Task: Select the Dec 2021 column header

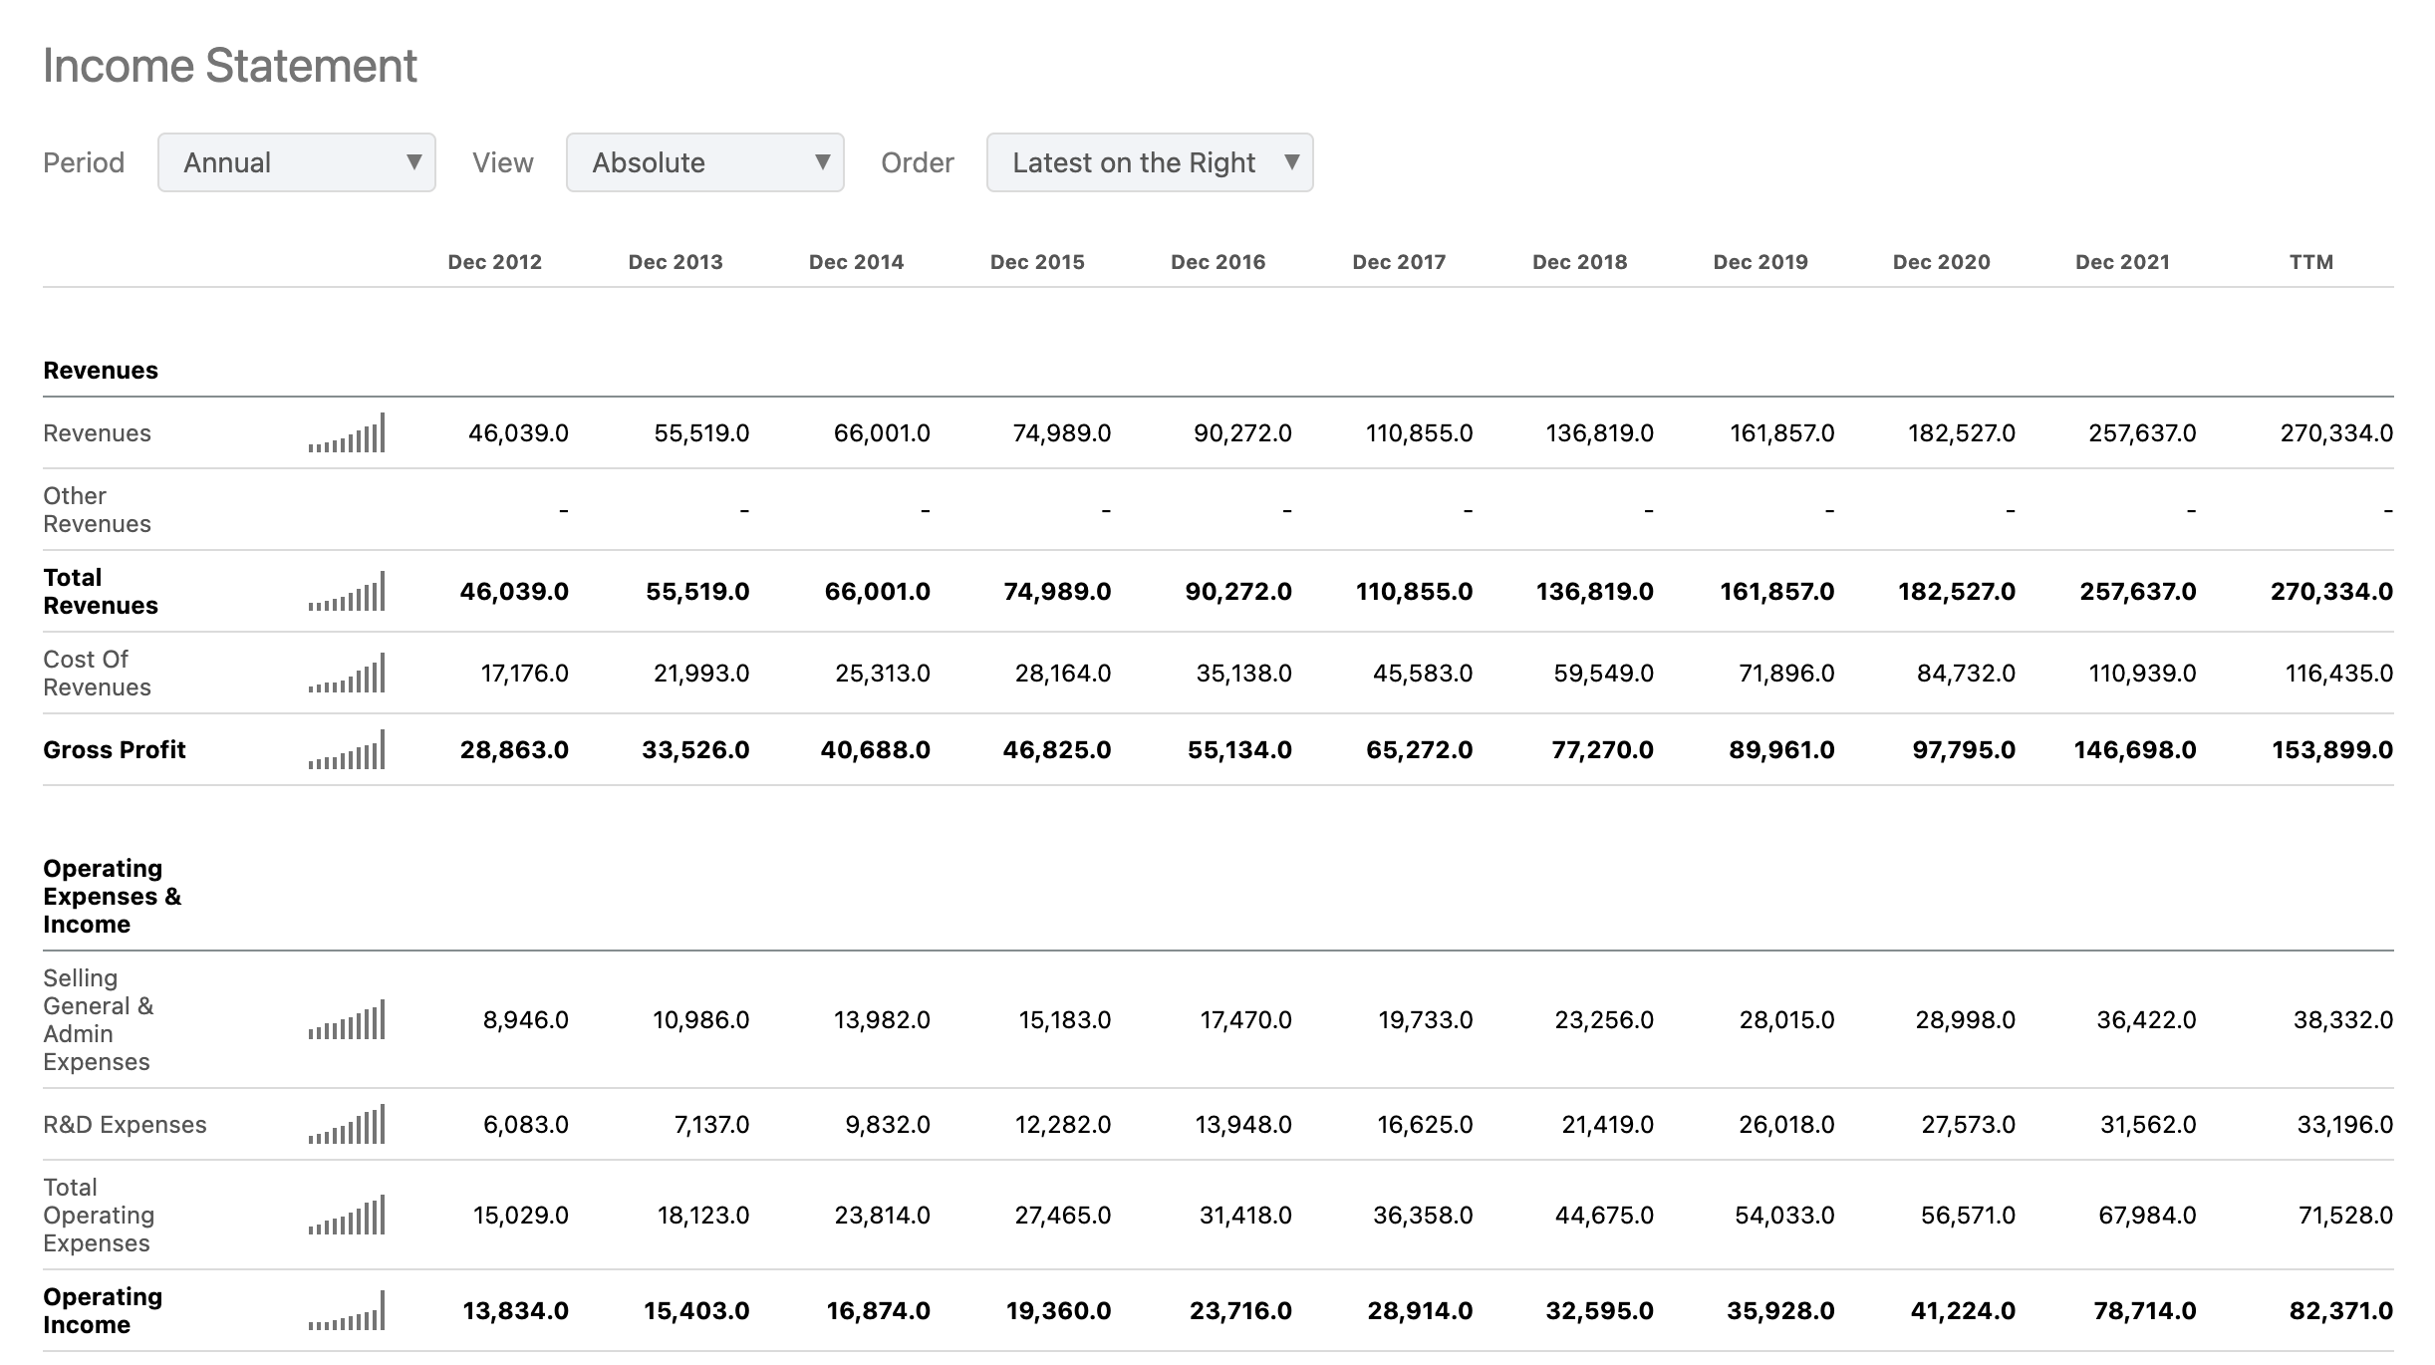Action: point(2122,262)
